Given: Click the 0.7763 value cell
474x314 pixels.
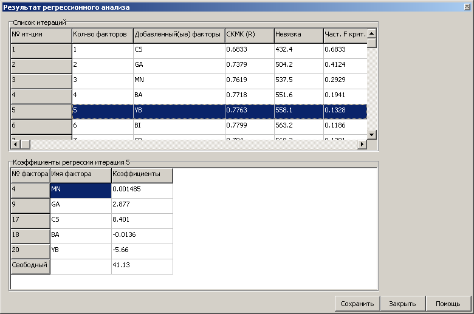Looking at the screenshot, I should click(x=250, y=112).
